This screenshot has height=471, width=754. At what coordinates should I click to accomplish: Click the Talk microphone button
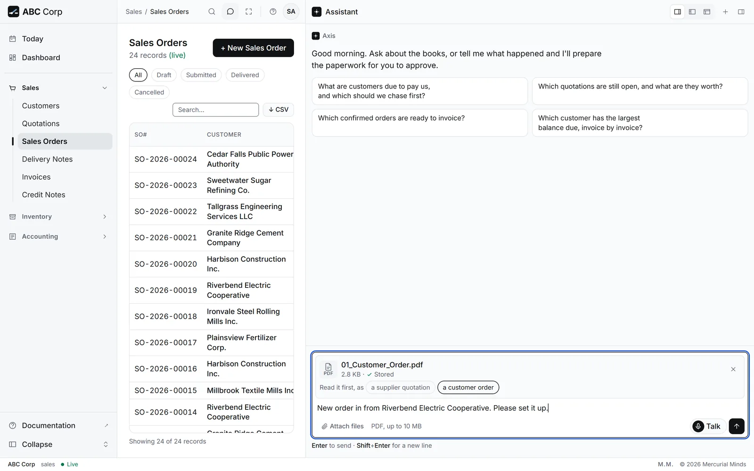[708, 426]
